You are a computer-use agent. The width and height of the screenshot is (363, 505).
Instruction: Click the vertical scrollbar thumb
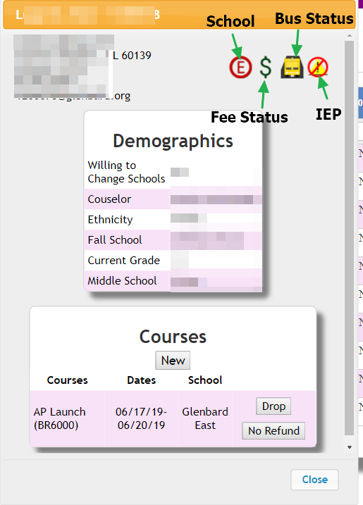click(350, 237)
